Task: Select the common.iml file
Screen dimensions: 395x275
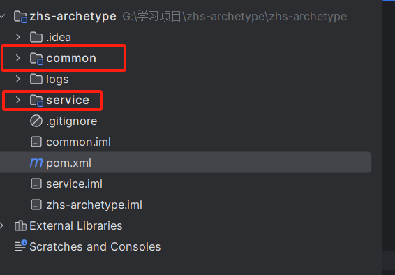Action: coord(78,142)
